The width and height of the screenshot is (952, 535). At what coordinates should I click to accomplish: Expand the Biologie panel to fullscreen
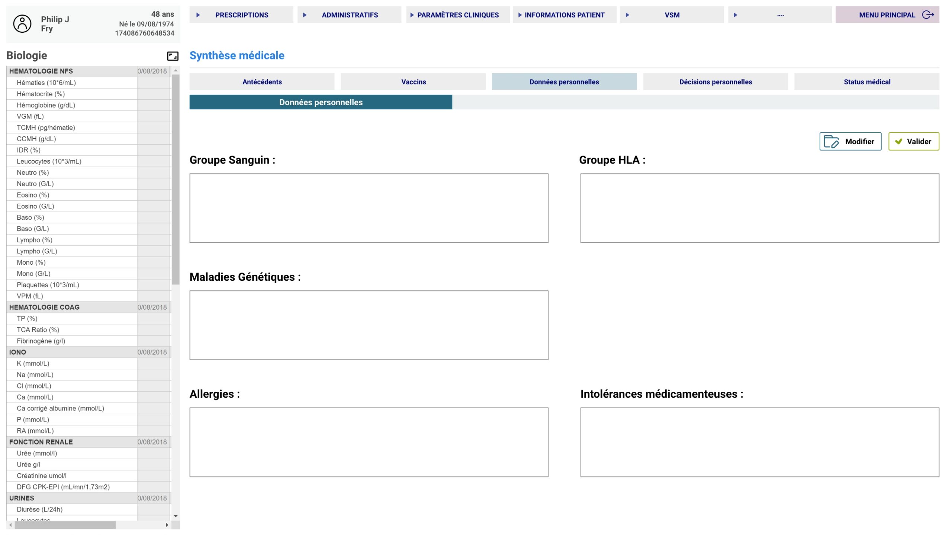point(173,56)
